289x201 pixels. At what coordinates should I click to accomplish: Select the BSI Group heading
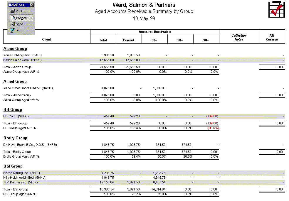click(x=13, y=166)
